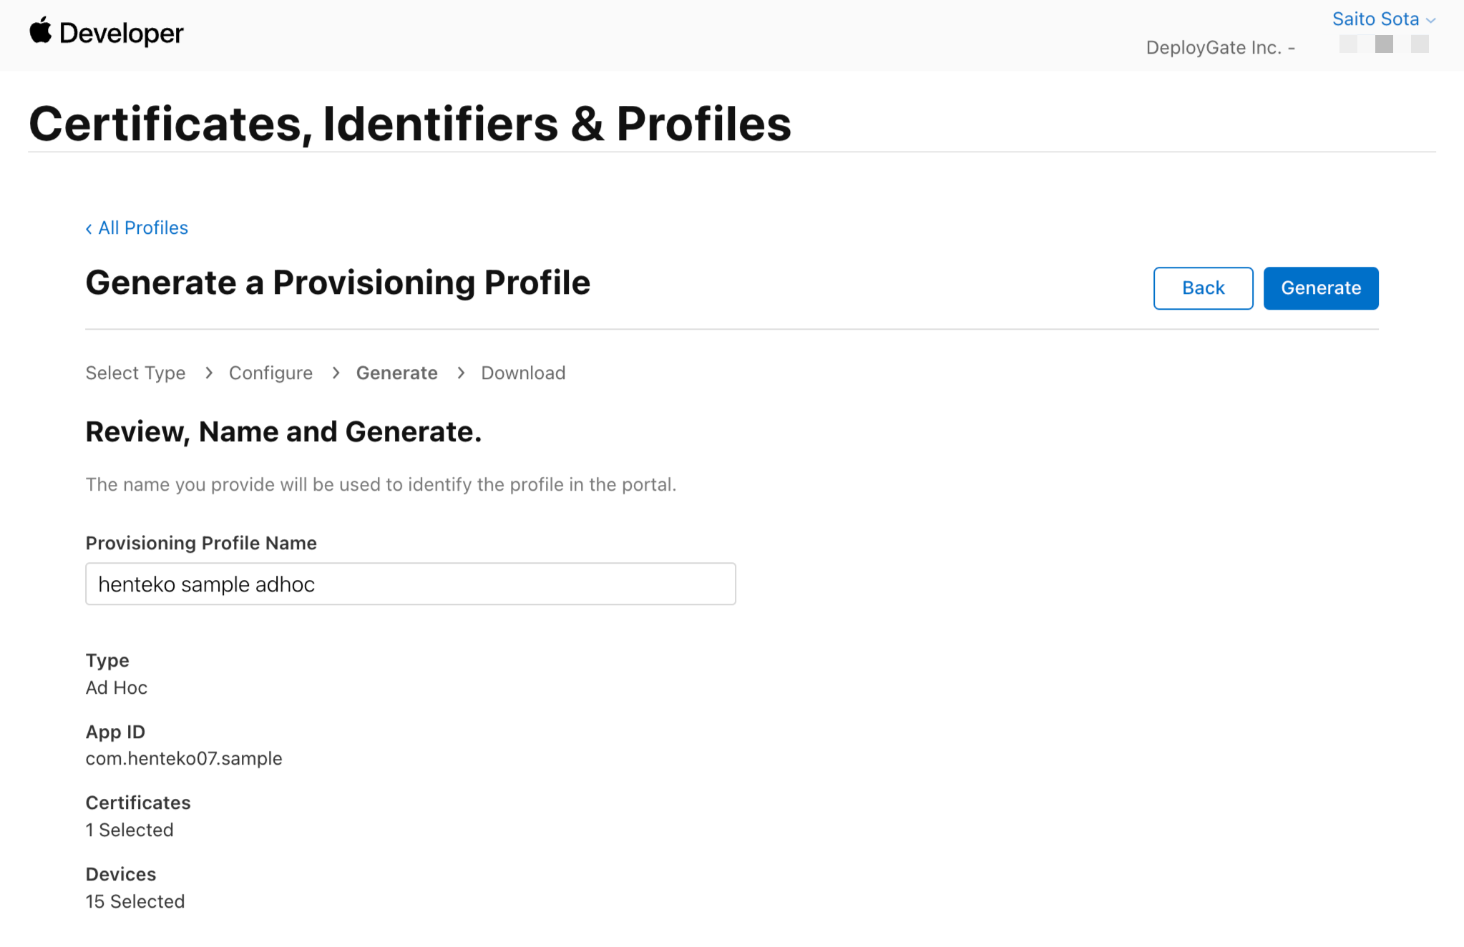Select the Select Type breadcrumb step
Image resolution: width=1464 pixels, height=947 pixels.
[135, 373]
